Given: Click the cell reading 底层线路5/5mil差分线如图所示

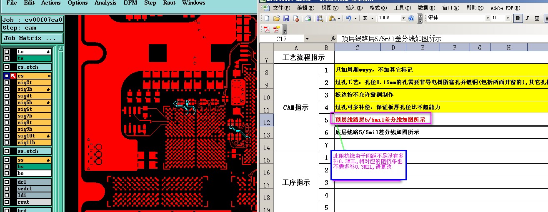Looking at the screenshot, I should pyautogui.click(x=441, y=132).
